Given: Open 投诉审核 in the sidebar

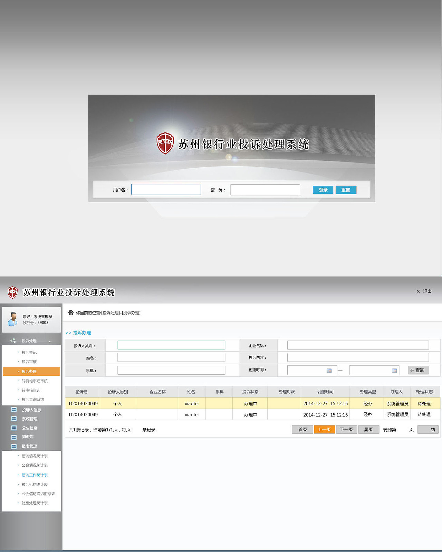Looking at the screenshot, I should coord(29,362).
